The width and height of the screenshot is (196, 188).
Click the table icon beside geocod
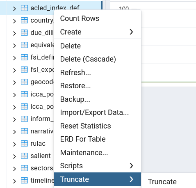coord(24,82)
